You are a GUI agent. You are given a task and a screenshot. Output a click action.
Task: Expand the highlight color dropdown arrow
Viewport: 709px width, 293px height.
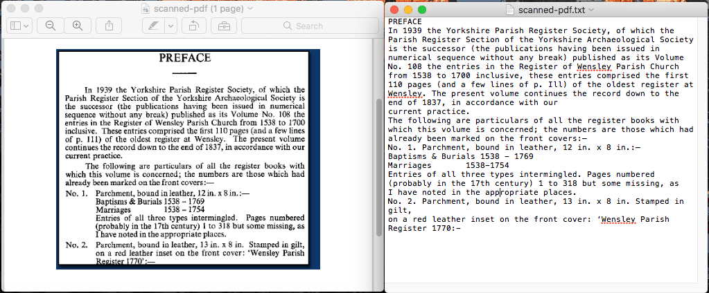tap(170, 26)
